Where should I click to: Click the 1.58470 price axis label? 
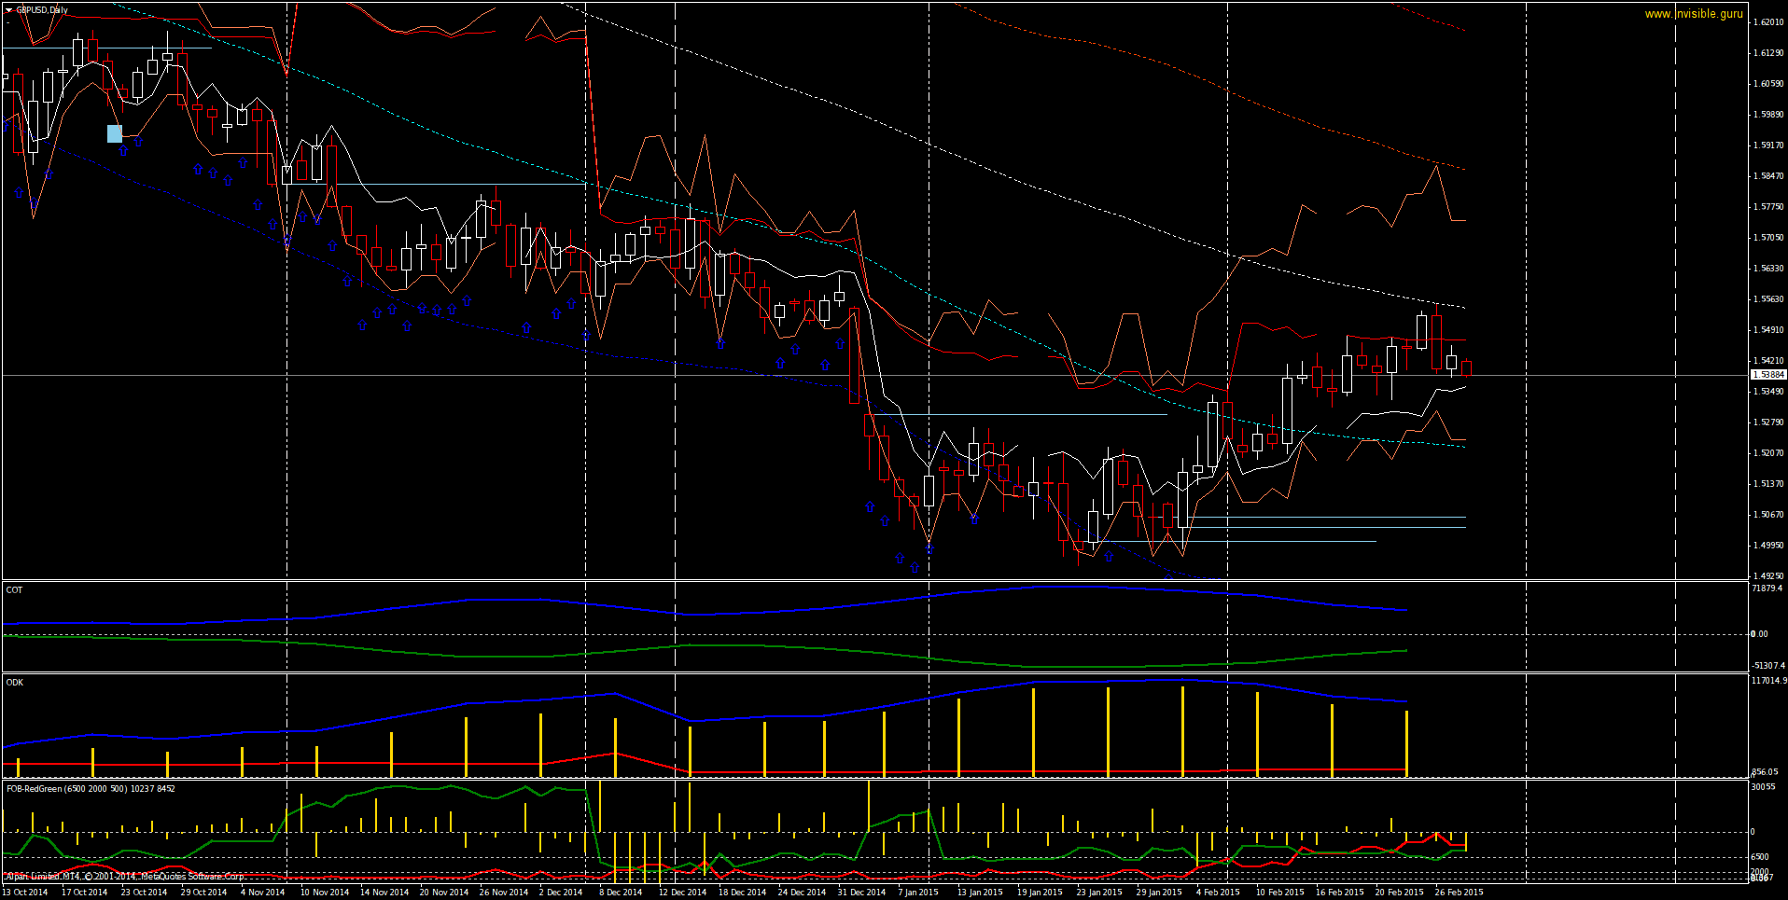(1768, 176)
